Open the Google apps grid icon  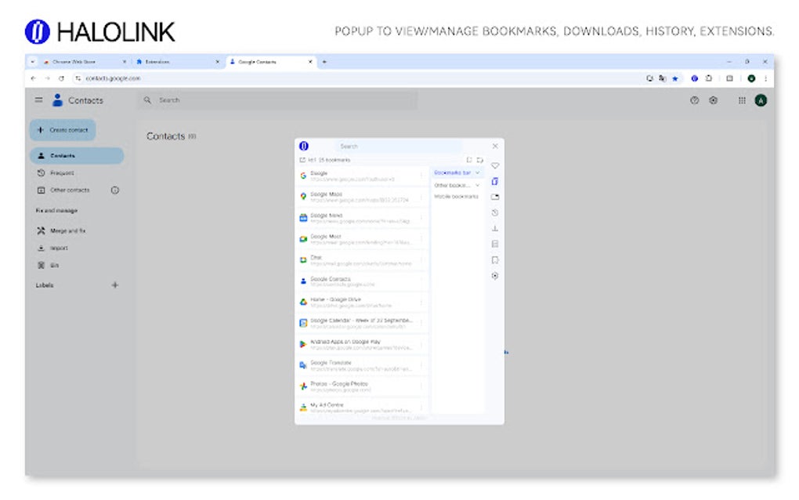[x=742, y=100]
